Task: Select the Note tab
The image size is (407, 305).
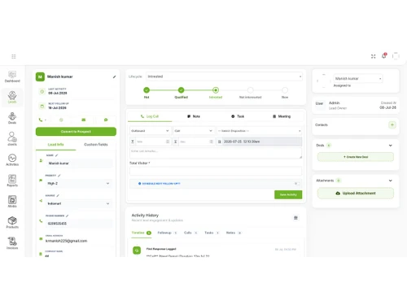Action: click(194, 116)
